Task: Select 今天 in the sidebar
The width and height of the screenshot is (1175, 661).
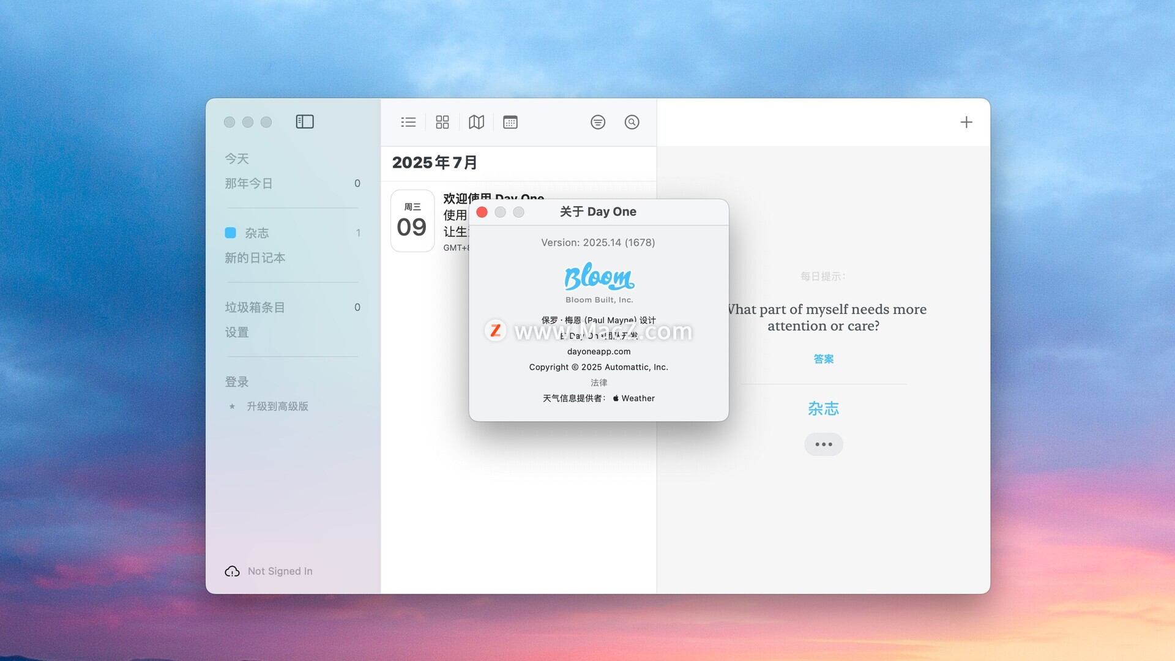Action: click(237, 159)
